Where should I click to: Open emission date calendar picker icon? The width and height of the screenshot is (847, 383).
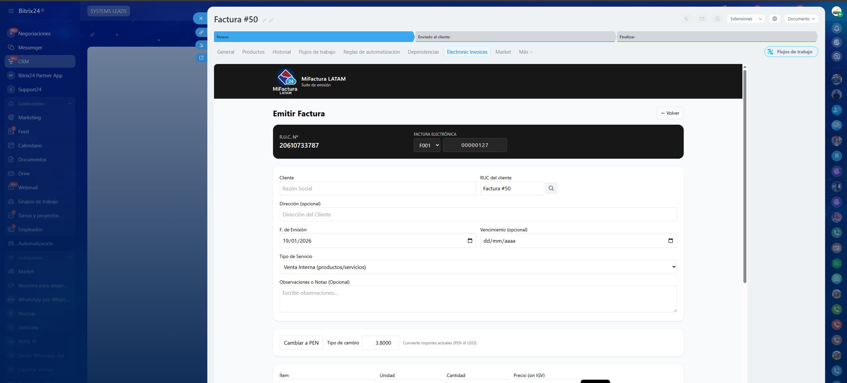pyautogui.click(x=470, y=241)
